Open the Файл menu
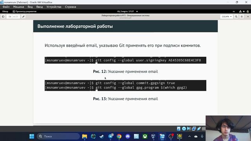 [x=6, y=7]
